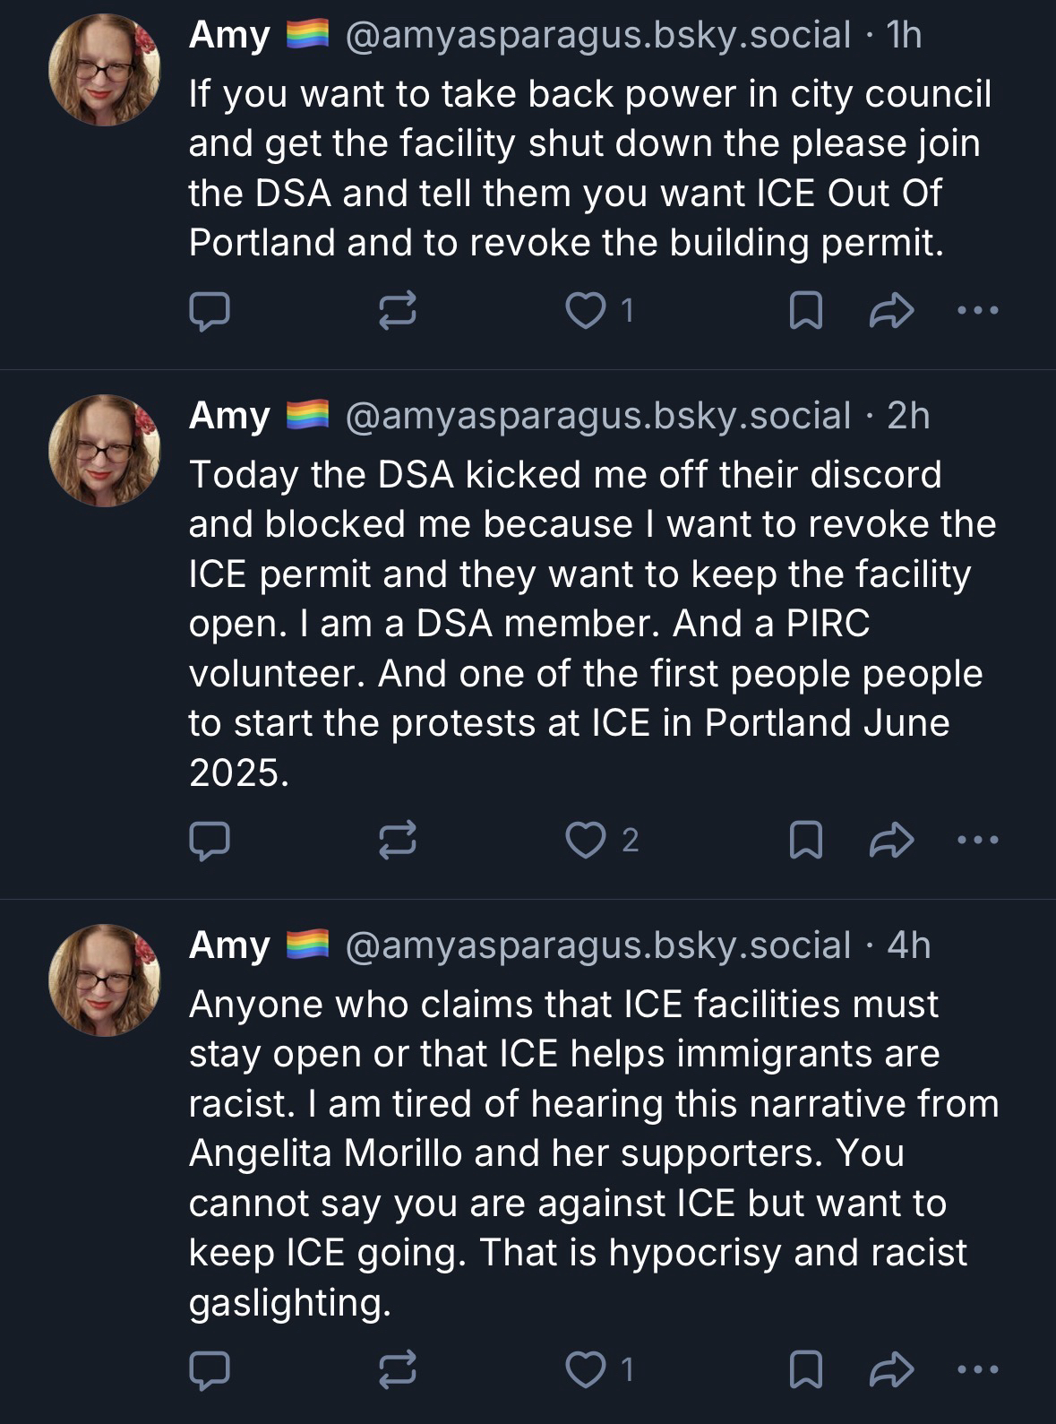
Task: Open more options on the 2h-old post
Action: (x=977, y=840)
